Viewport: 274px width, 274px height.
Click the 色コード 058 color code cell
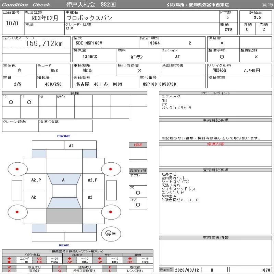click(54, 71)
